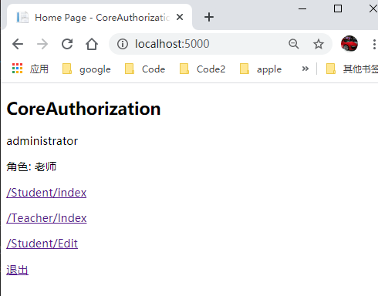
Task: Click the CoreAuthorization heading
Action: (x=83, y=109)
